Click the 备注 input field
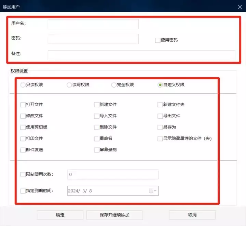Viewport: 246px width, 226px height. [141, 55]
